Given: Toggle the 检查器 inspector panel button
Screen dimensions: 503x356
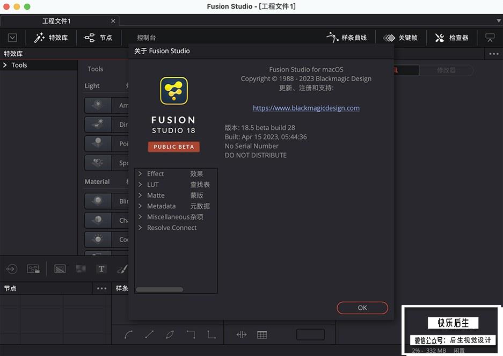Looking at the screenshot, I should click(451, 38).
